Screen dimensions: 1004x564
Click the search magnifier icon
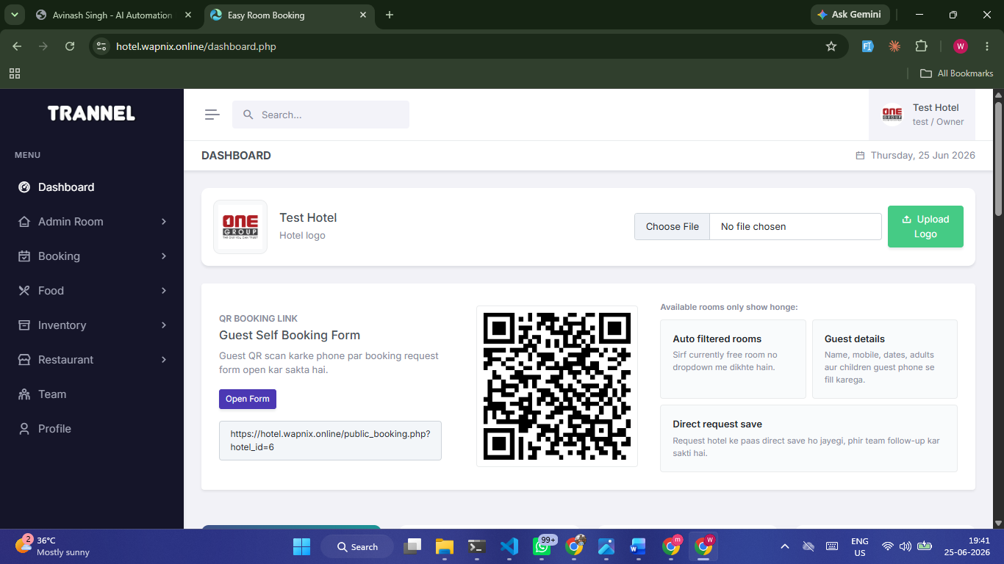248,115
